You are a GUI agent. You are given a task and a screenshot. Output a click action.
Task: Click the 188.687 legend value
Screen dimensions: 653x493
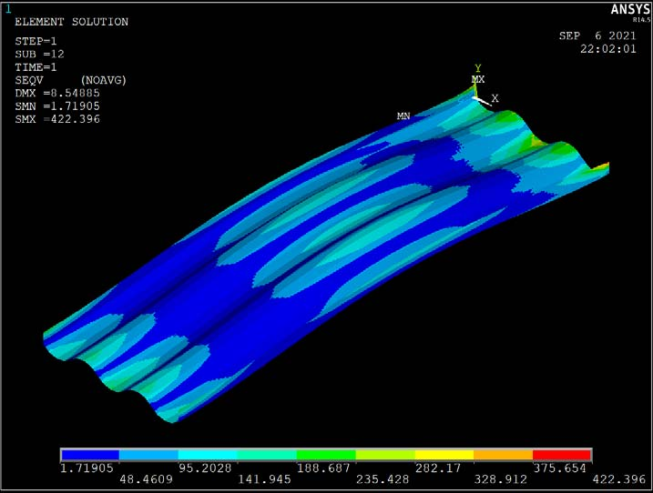(323, 468)
